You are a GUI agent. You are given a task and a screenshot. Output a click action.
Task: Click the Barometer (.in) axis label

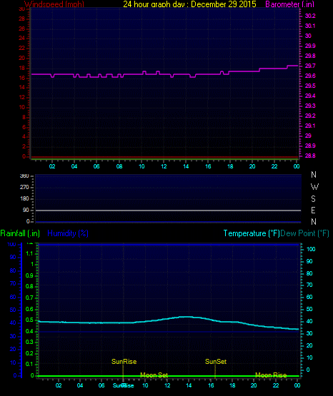pyautogui.click(x=289, y=4)
